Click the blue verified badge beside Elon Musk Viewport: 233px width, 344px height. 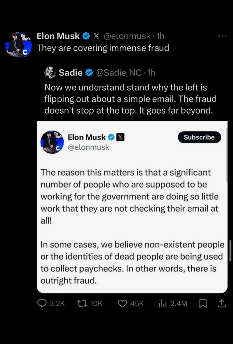pyautogui.click(x=86, y=36)
